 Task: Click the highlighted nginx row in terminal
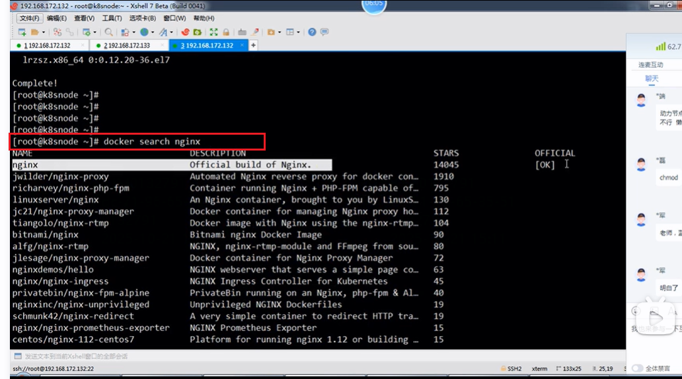tap(172, 164)
